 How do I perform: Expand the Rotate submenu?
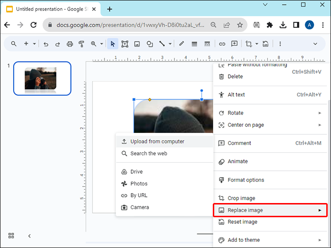point(270,113)
